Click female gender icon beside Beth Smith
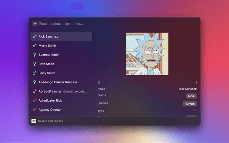The width and height of the screenshot is (229, 143). pos(35,64)
